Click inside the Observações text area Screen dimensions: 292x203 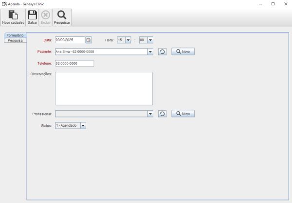[104, 88]
